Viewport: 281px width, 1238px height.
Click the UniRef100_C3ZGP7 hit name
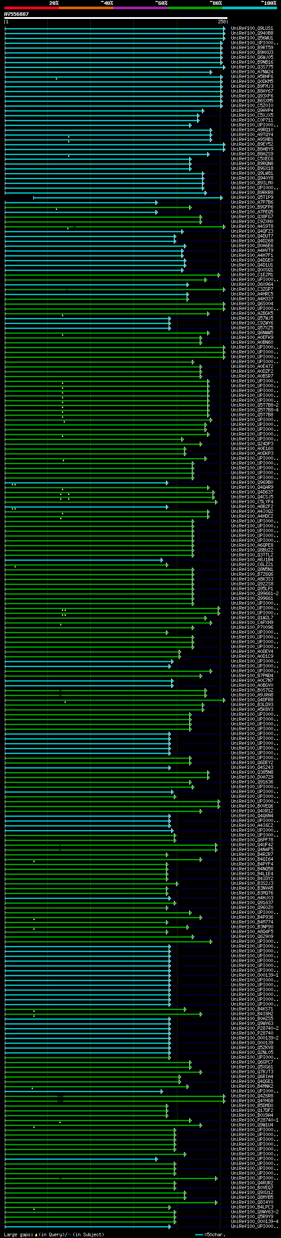click(252, 289)
